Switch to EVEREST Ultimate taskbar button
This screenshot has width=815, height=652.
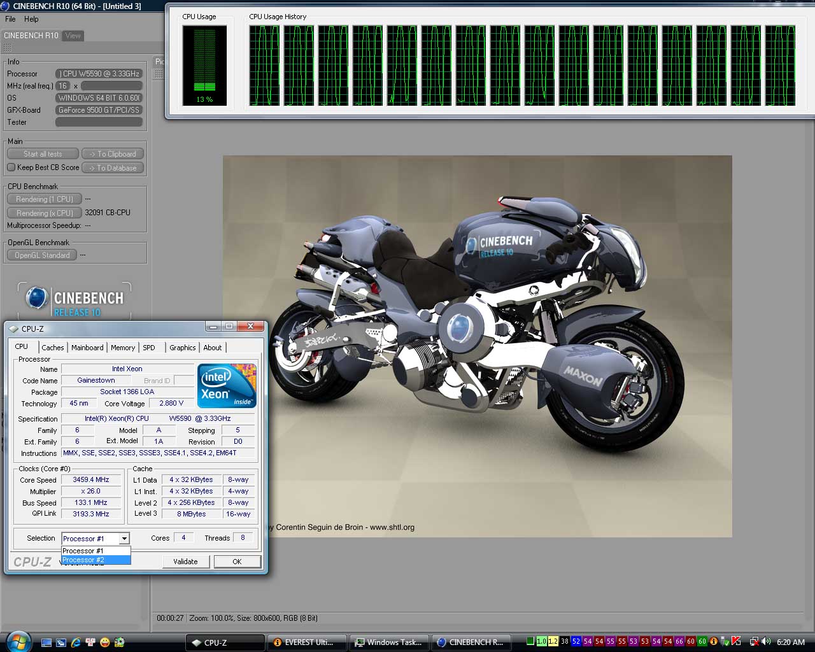pyautogui.click(x=307, y=642)
